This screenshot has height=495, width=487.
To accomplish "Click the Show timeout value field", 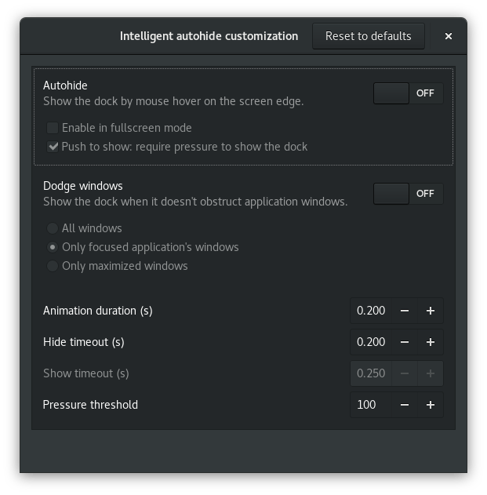I will click(x=371, y=373).
